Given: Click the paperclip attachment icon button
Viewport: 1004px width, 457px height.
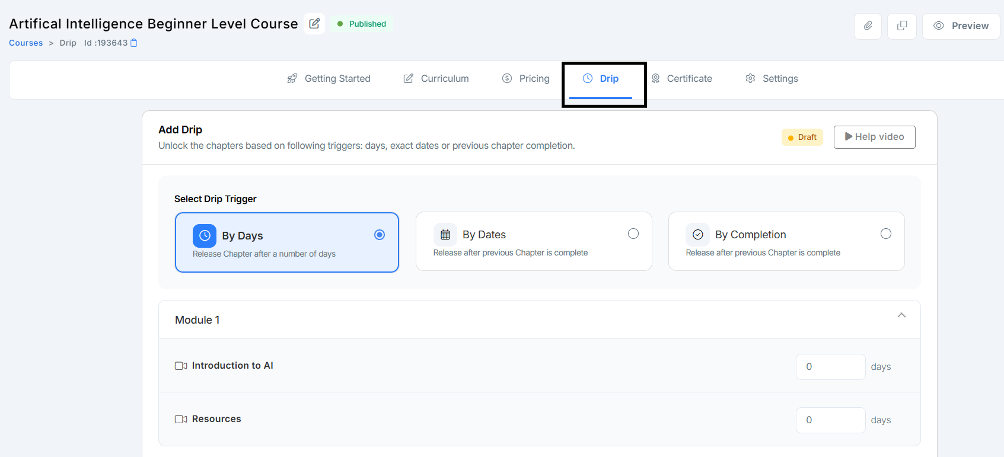Looking at the screenshot, I should coord(868,26).
